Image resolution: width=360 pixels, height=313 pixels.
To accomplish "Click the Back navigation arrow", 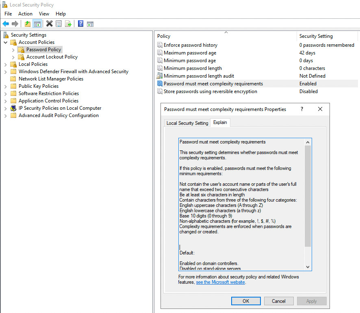I will (5, 24).
